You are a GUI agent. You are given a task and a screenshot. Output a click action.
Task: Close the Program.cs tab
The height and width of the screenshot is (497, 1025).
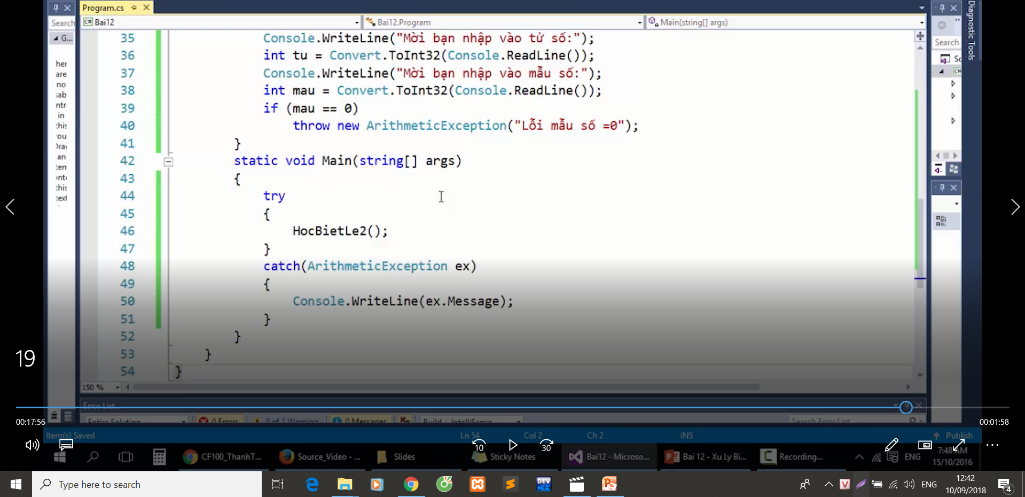(x=146, y=7)
